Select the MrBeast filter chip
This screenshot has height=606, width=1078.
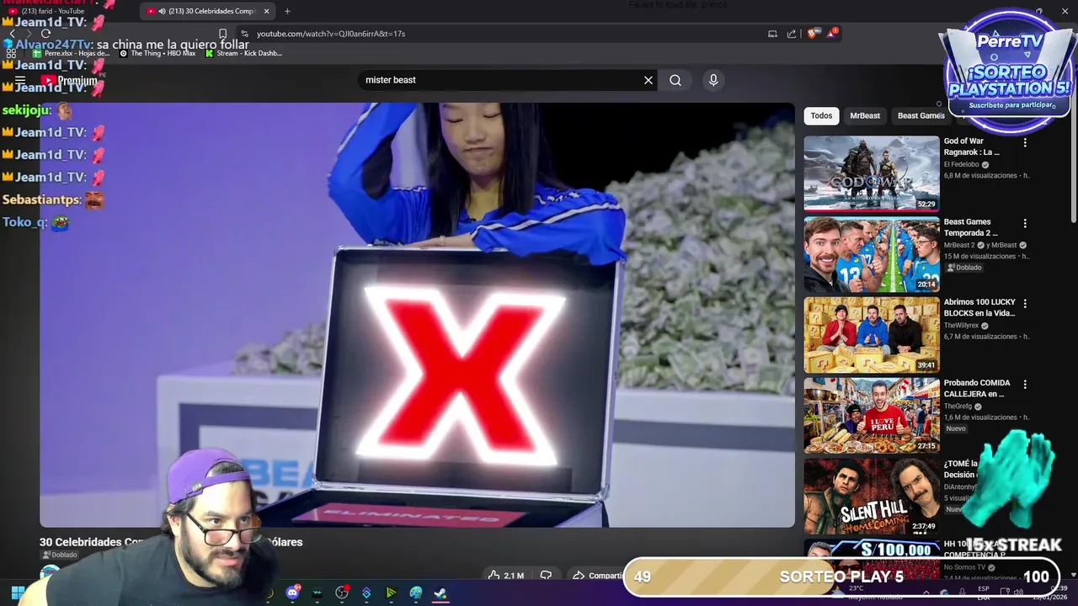tap(865, 115)
